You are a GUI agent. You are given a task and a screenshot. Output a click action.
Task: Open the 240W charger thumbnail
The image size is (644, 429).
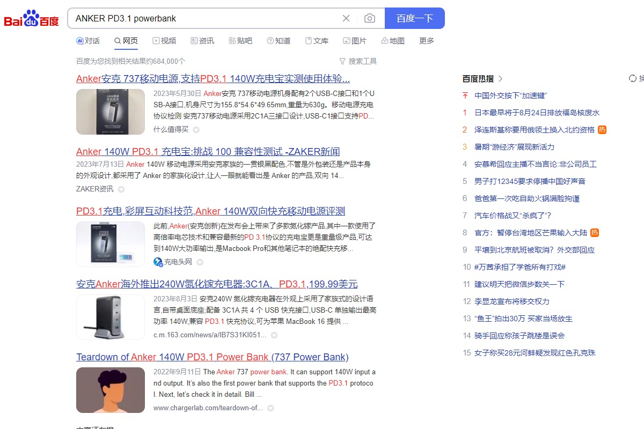111,317
